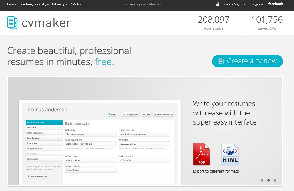Focus the E-mail address input field
Image resolution: width=294 pixels, height=191 pixels.
[x=144, y=134]
